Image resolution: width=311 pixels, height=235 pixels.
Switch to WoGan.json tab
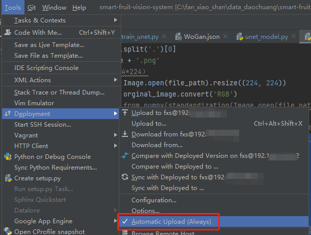(x=202, y=37)
